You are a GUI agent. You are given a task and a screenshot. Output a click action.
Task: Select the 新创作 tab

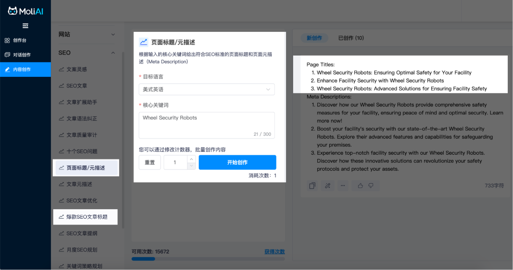click(x=314, y=38)
